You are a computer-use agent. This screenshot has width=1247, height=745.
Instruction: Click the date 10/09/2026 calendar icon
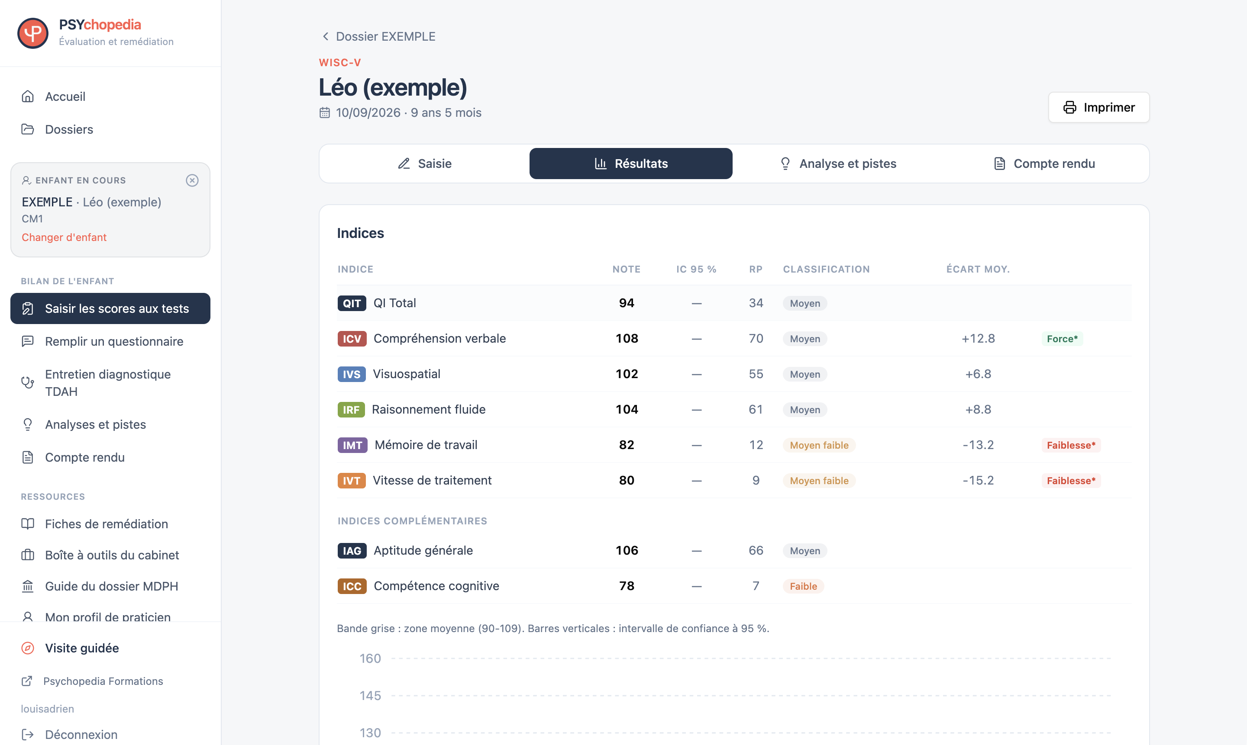pyautogui.click(x=325, y=113)
